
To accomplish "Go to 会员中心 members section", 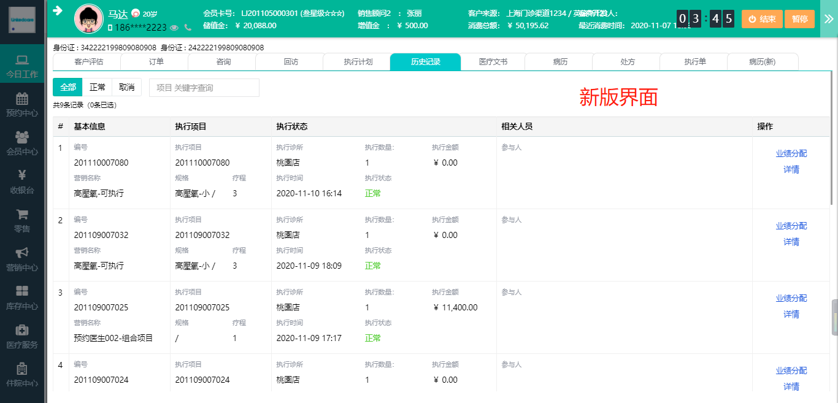I will click(22, 144).
